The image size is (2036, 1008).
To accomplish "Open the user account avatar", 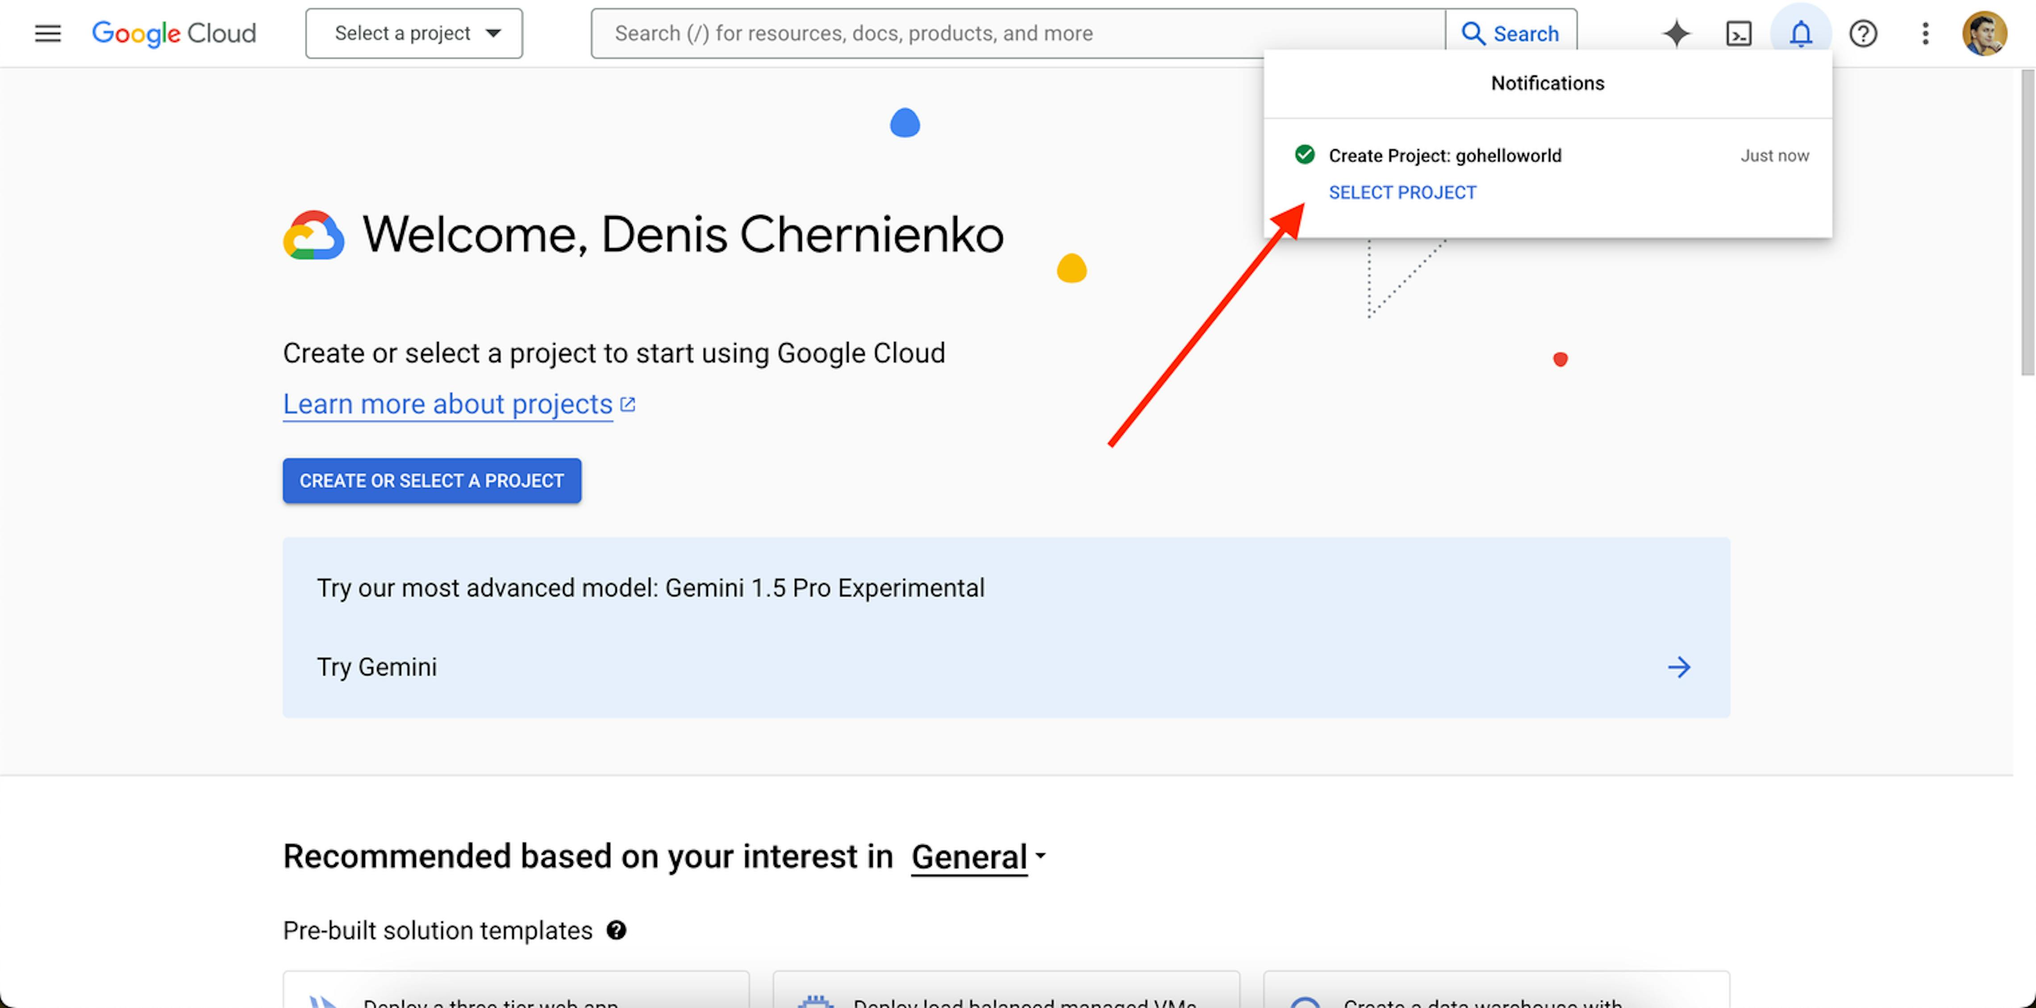I will [1985, 33].
